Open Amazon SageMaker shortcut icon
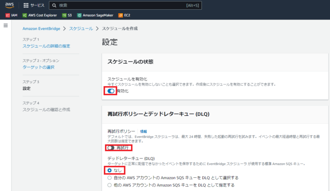This screenshot has width=330, height=191. (79, 15)
